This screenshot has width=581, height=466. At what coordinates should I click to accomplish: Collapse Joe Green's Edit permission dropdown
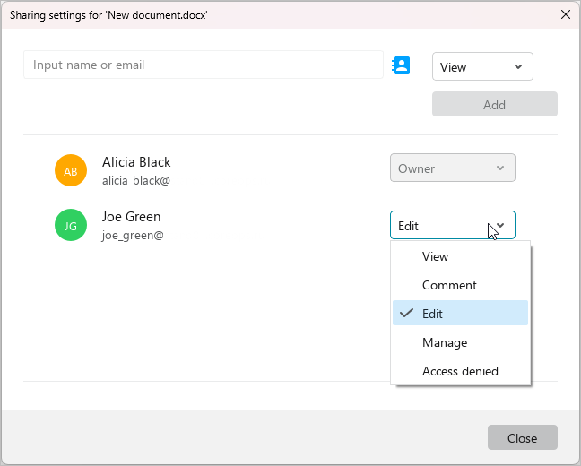(x=453, y=226)
